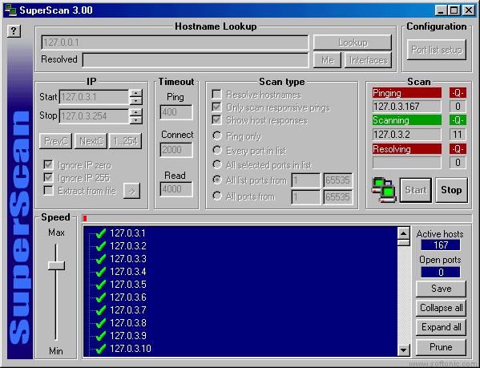Click the Ping timeout input field
Viewport: 480px width, 368px height.
tap(176, 112)
